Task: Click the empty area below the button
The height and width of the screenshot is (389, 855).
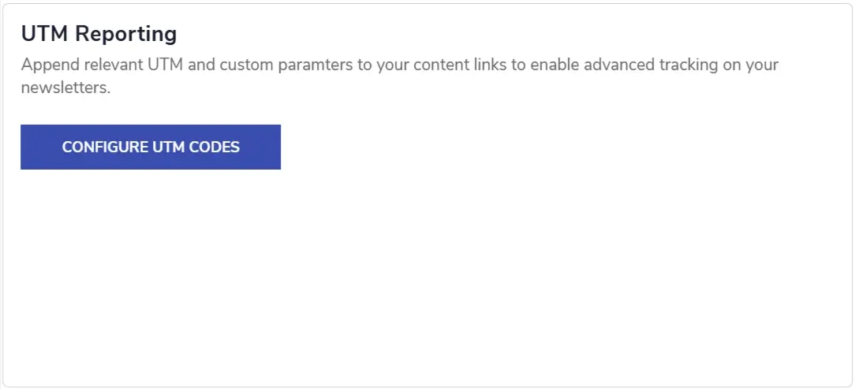Action: [x=426, y=276]
